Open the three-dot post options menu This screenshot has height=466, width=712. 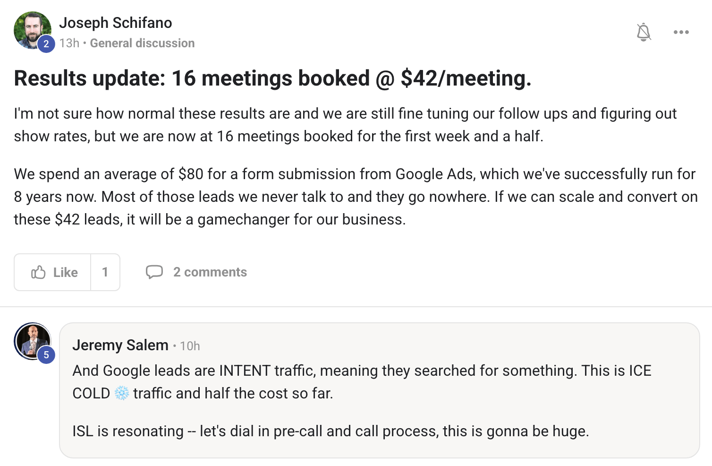coord(681,32)
